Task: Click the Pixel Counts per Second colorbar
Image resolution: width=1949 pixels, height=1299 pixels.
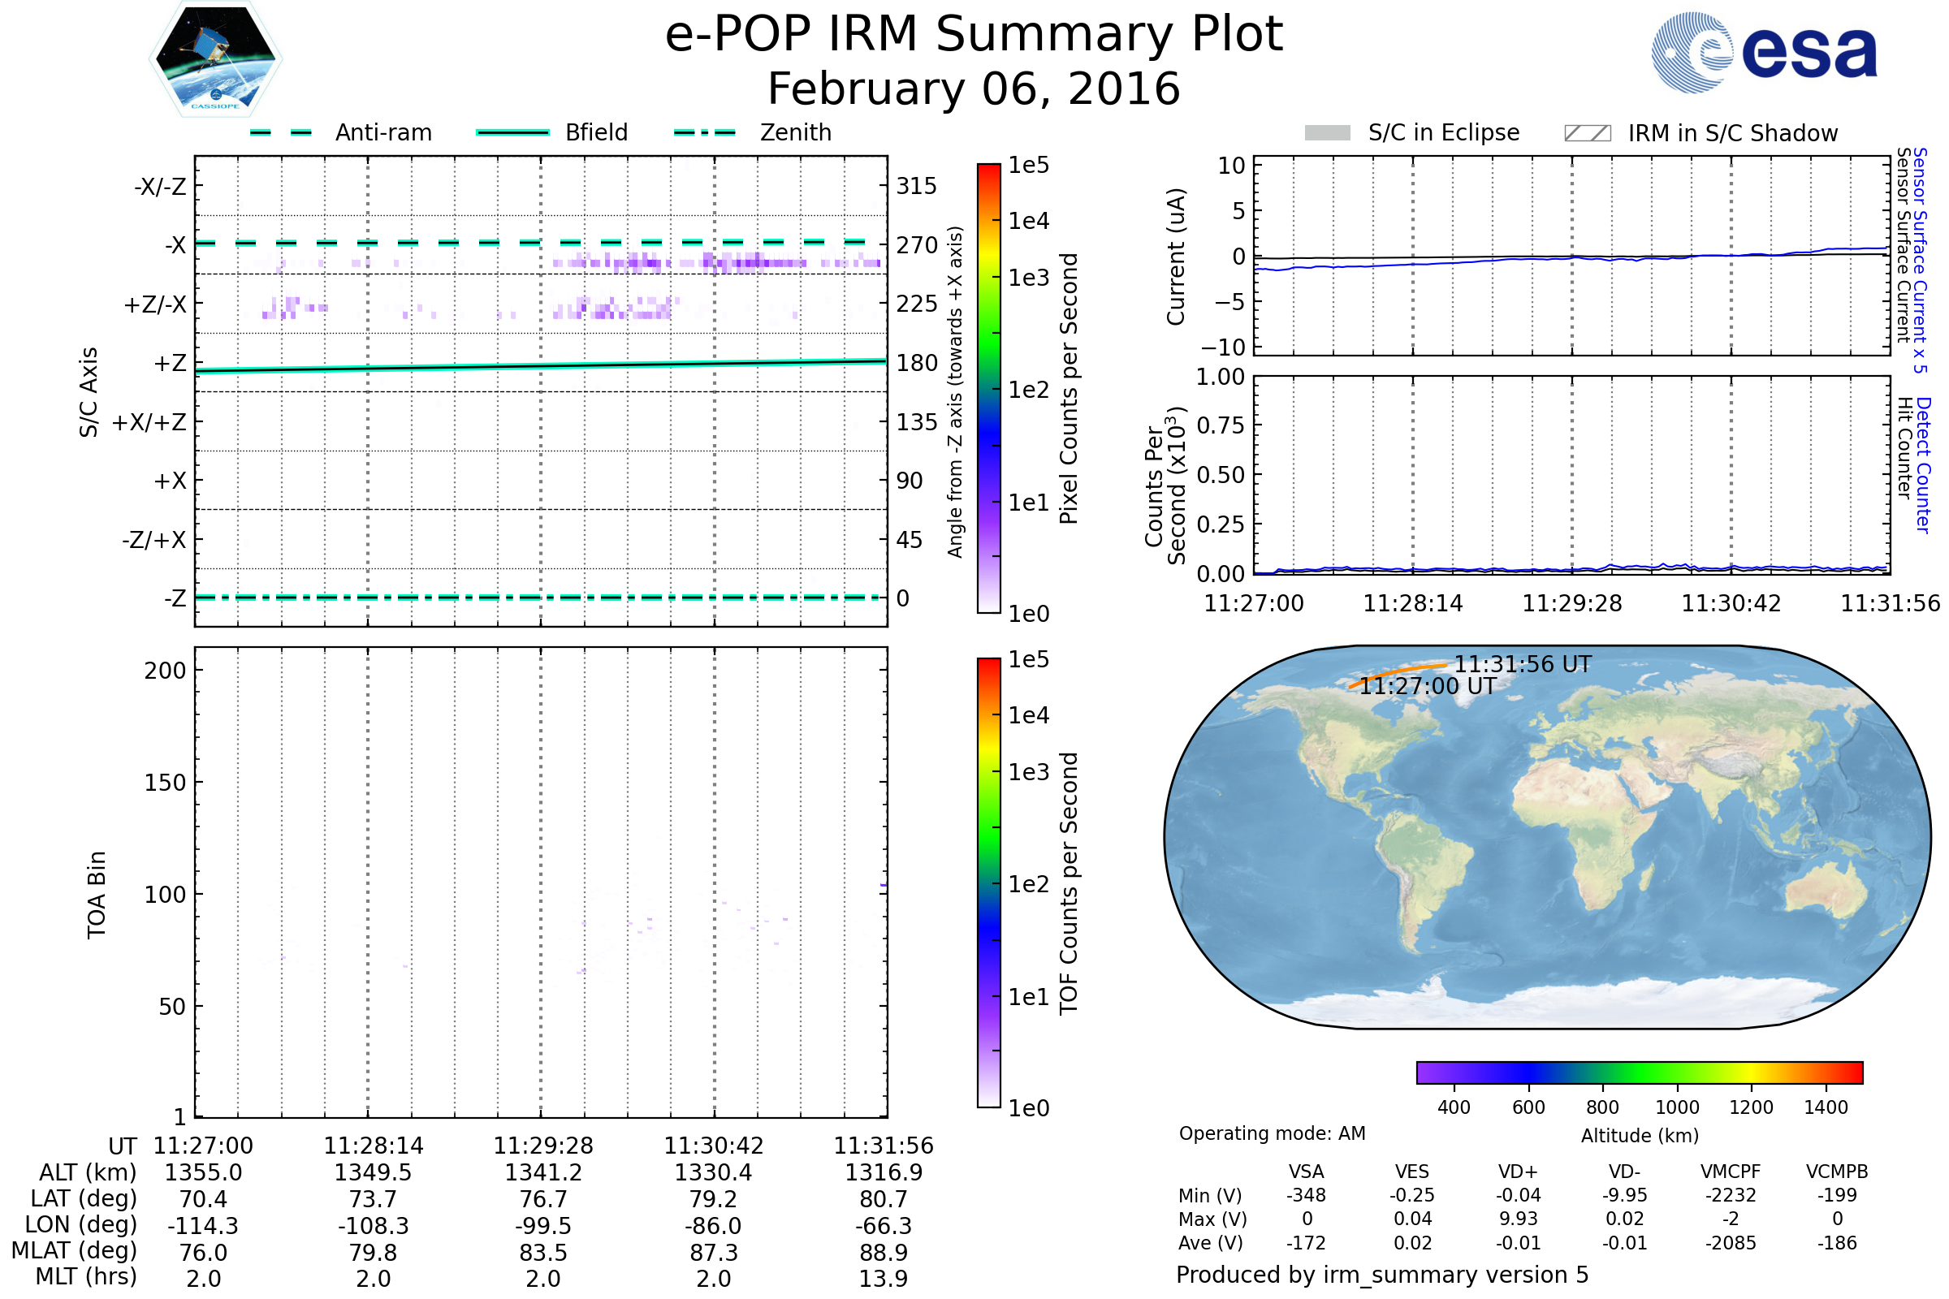Action: [x=988, y=388]
